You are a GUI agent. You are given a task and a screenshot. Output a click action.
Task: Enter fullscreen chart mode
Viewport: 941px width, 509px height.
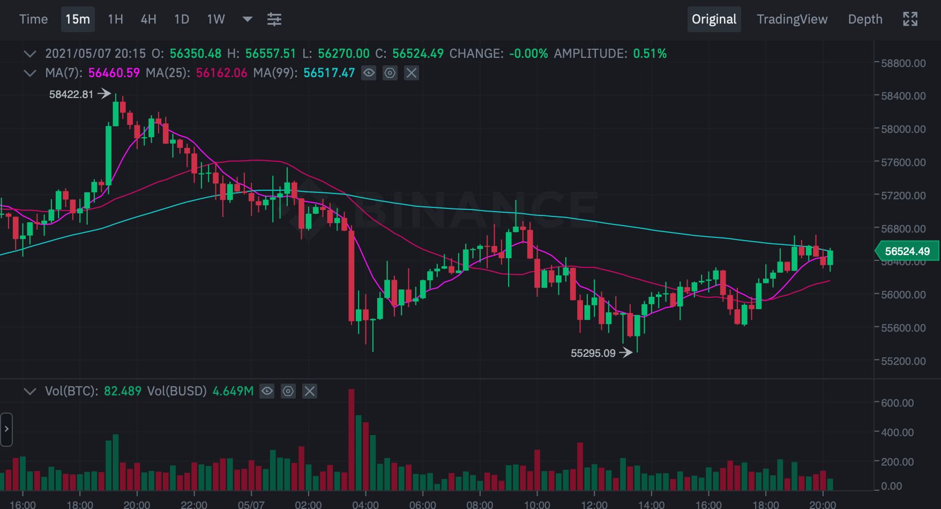pyautogui.click(x=910, y=19)
